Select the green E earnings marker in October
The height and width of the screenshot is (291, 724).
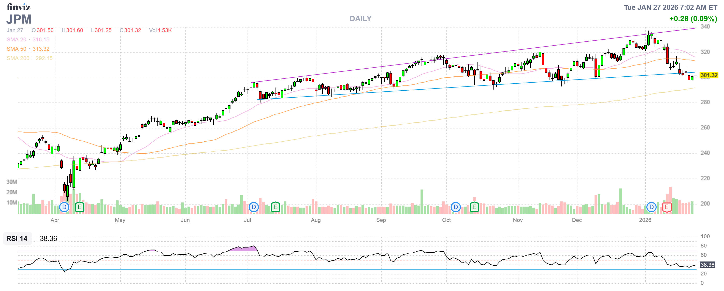coord(474,208)
